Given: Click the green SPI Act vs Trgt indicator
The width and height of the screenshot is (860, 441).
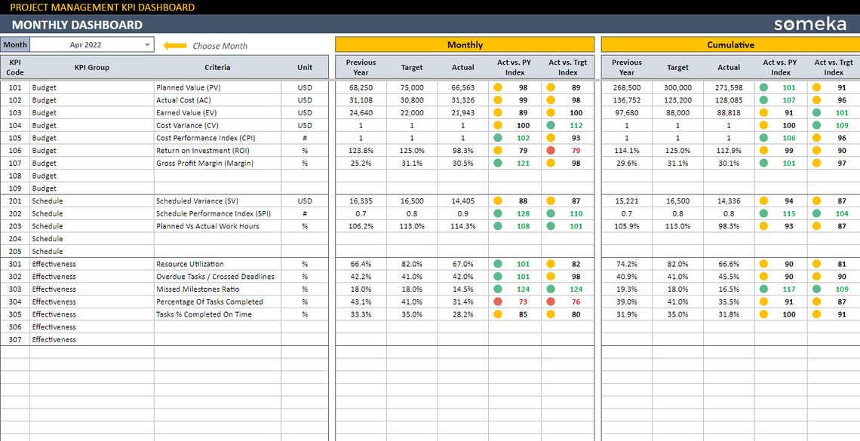Looking at the screenshot, I should click(x=551, y=213).
